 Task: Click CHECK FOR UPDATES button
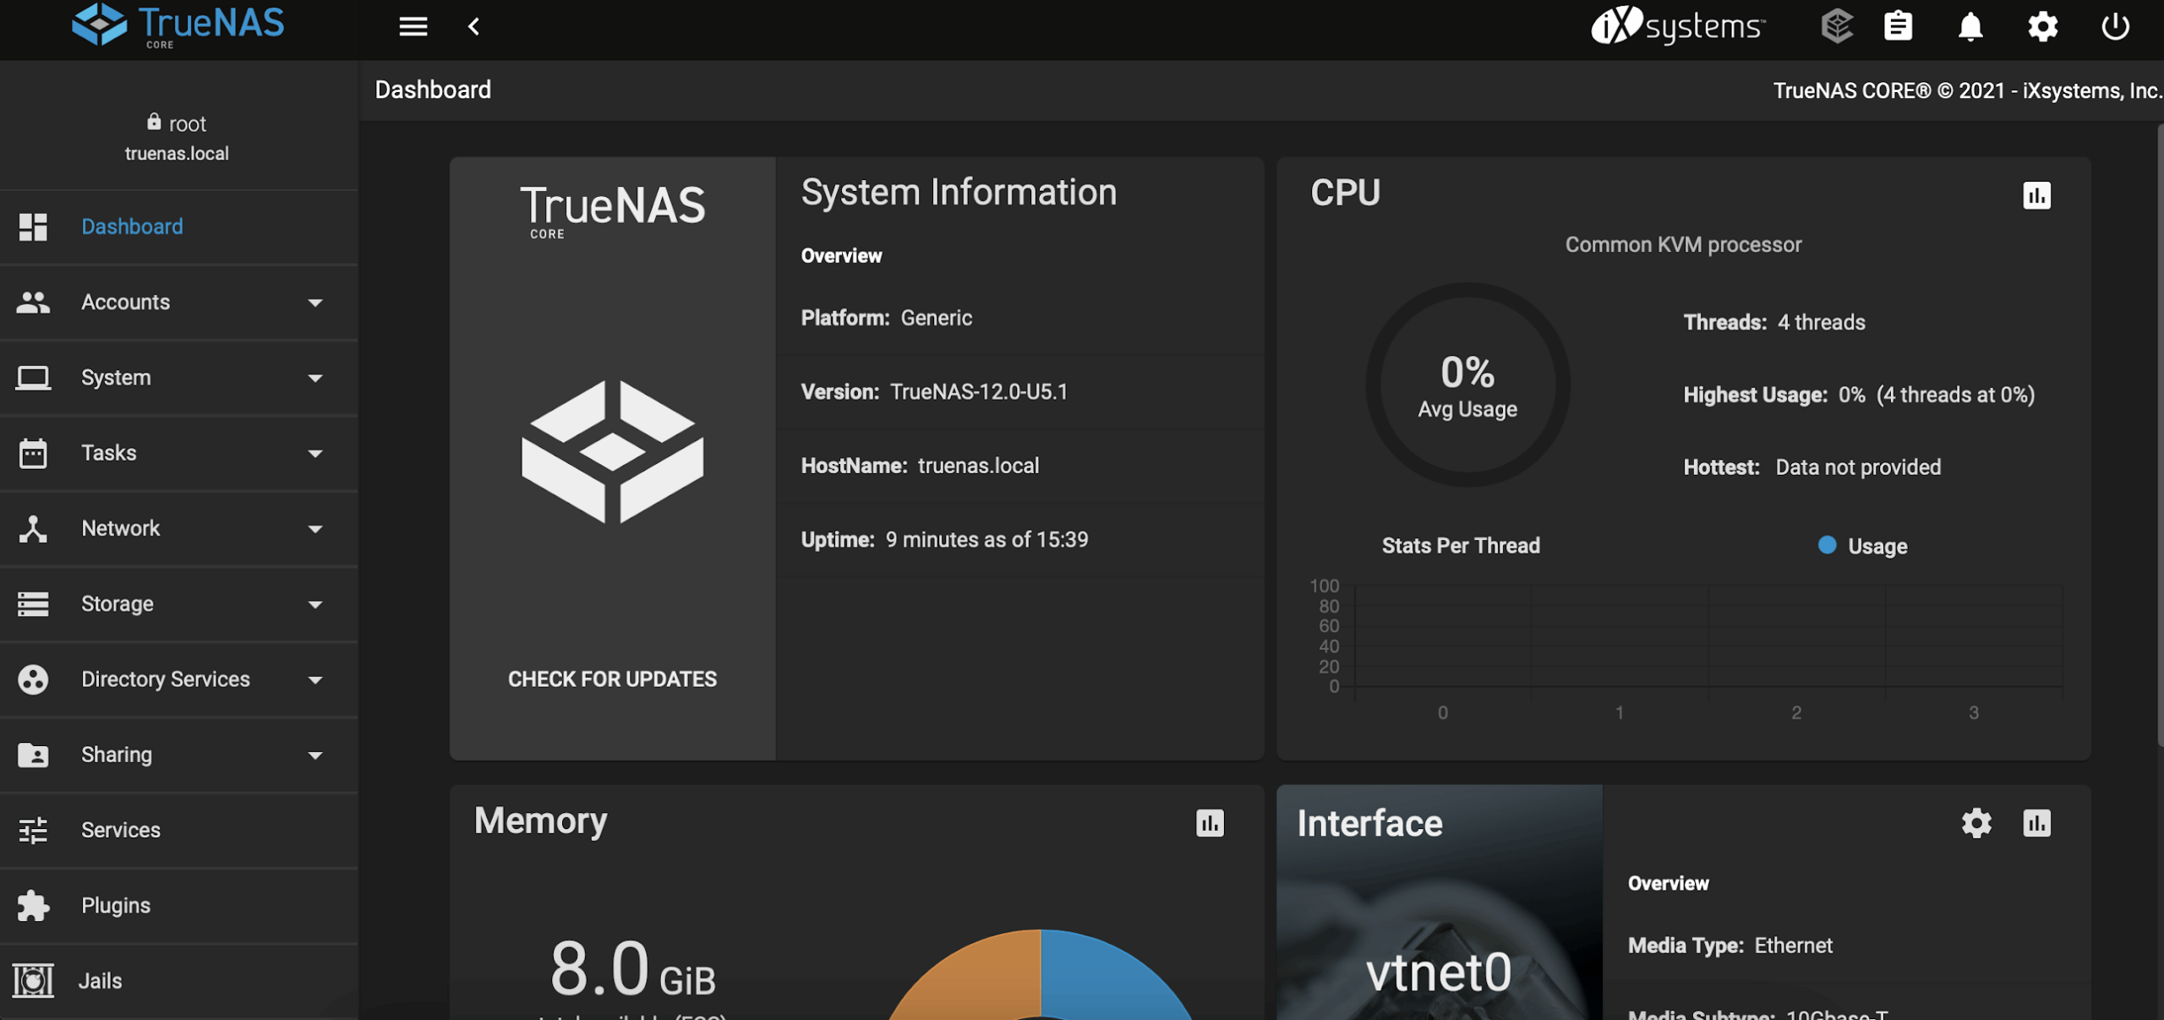tap(612, 679)
